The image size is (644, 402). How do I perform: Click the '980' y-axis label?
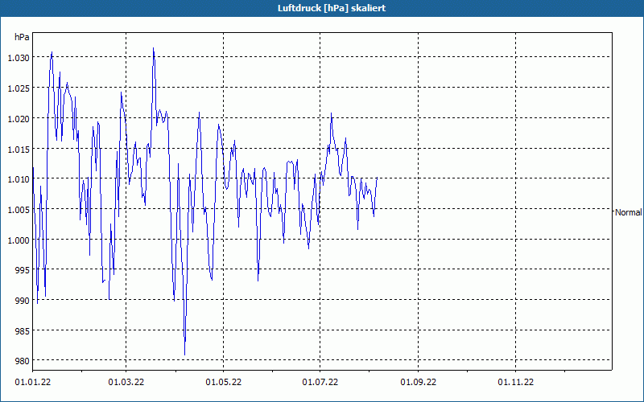pos(23,361)
